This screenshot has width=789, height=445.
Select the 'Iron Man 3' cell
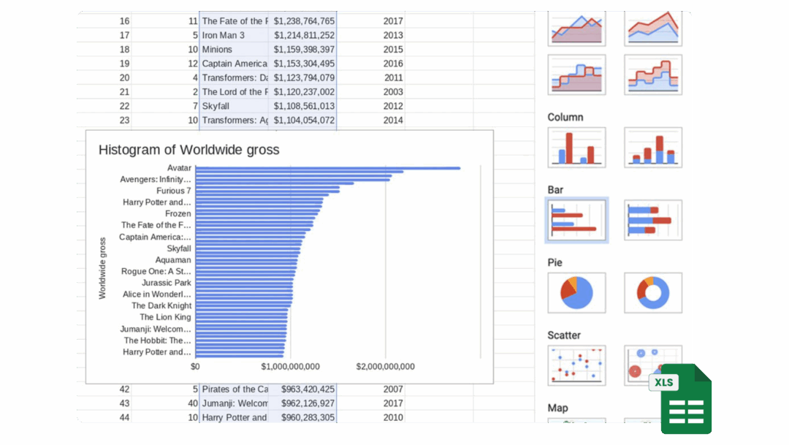point(234,35)
